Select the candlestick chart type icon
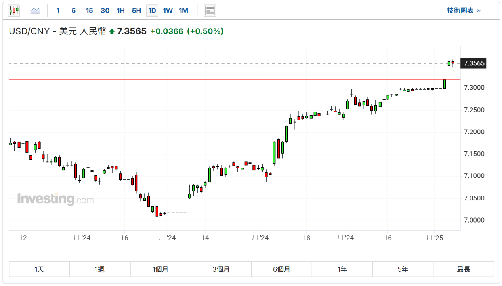Image resolution: width=502 pixels, height=286 pixels. pos(14,11)
